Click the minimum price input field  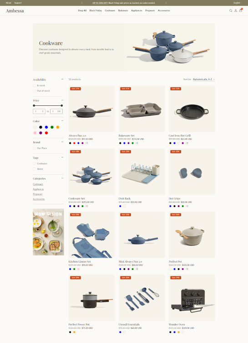click(x=39, y=111)
